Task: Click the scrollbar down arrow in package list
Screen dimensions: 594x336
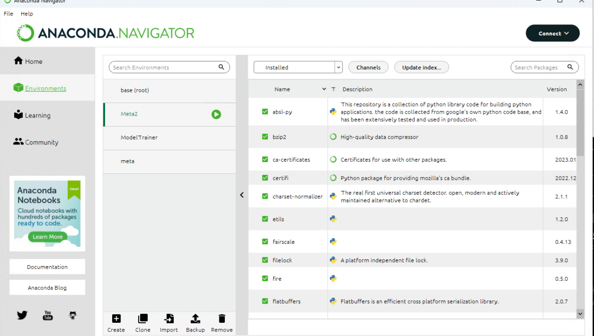Action: (x=580, y=314)
